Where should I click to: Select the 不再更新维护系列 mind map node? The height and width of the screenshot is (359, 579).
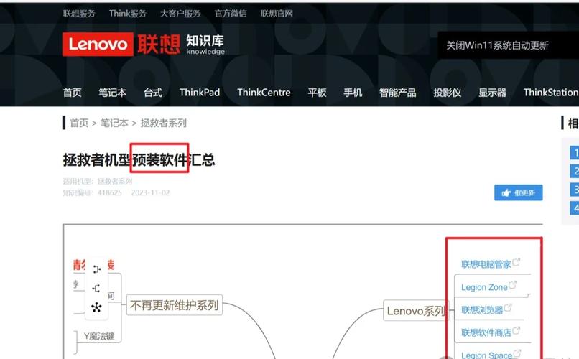click(x=175, y=305)
